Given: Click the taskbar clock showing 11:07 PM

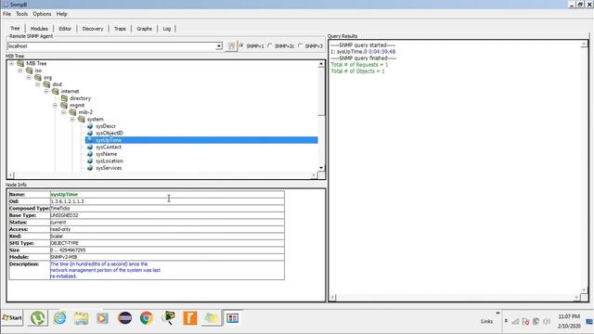Looking at the screenshot, I should (x=569, y=316).
